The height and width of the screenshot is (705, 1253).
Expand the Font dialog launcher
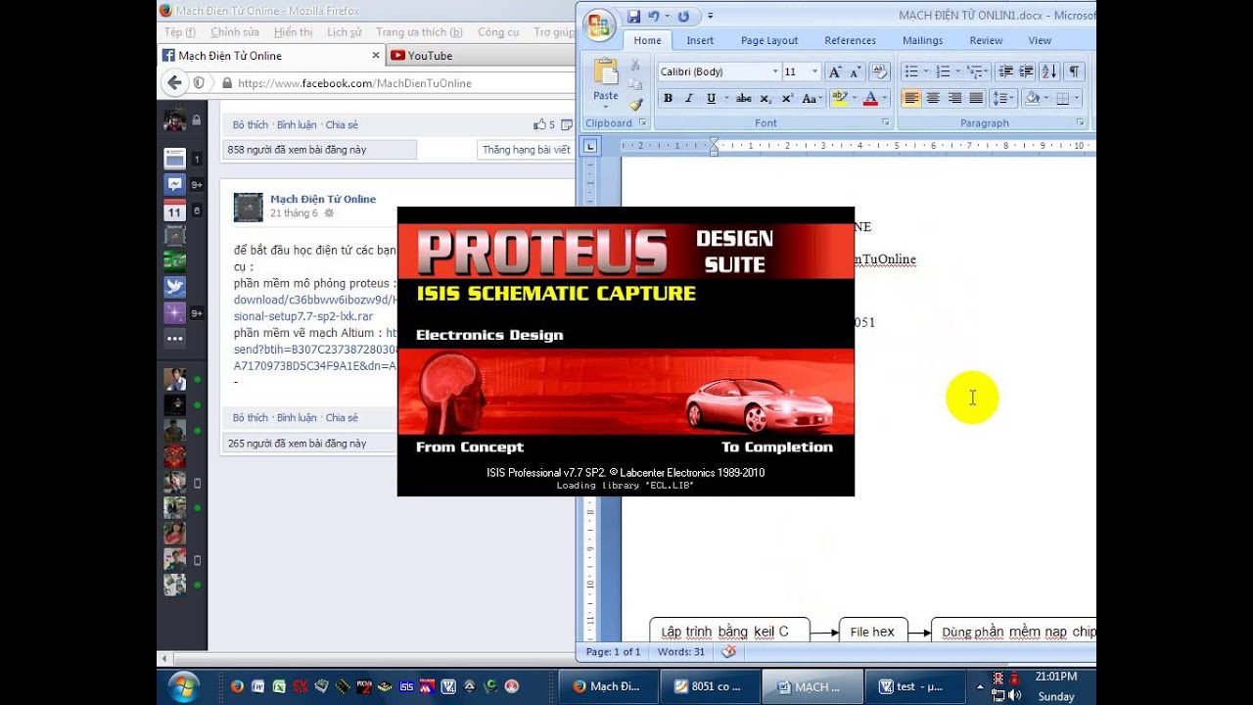click(886, 123)
